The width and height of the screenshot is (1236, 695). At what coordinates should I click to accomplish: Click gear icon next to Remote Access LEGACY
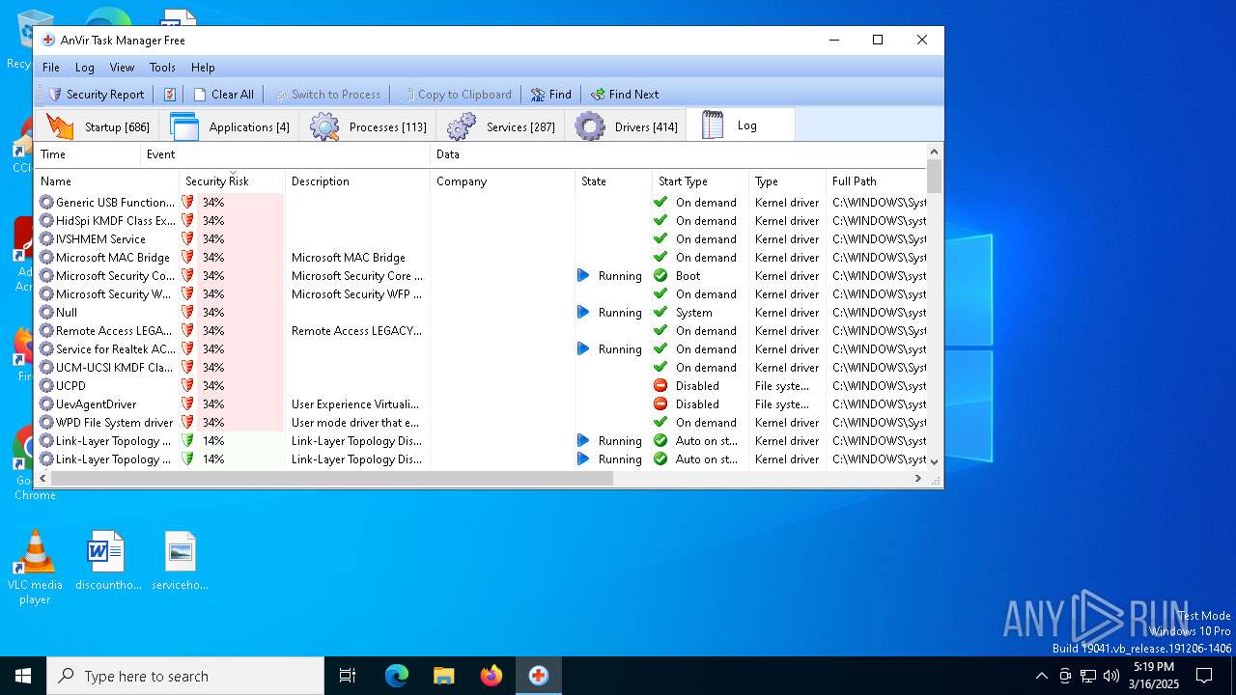(x=46, y=331)
